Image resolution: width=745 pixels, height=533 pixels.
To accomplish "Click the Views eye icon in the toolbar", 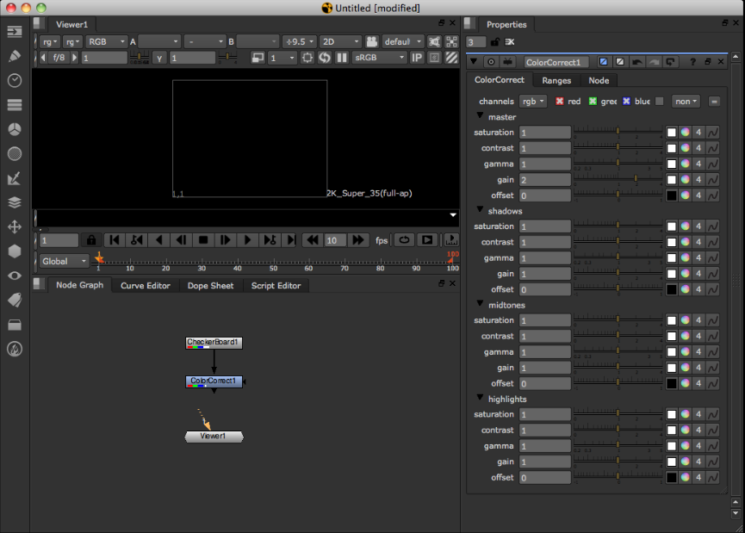I will point(13,276).
